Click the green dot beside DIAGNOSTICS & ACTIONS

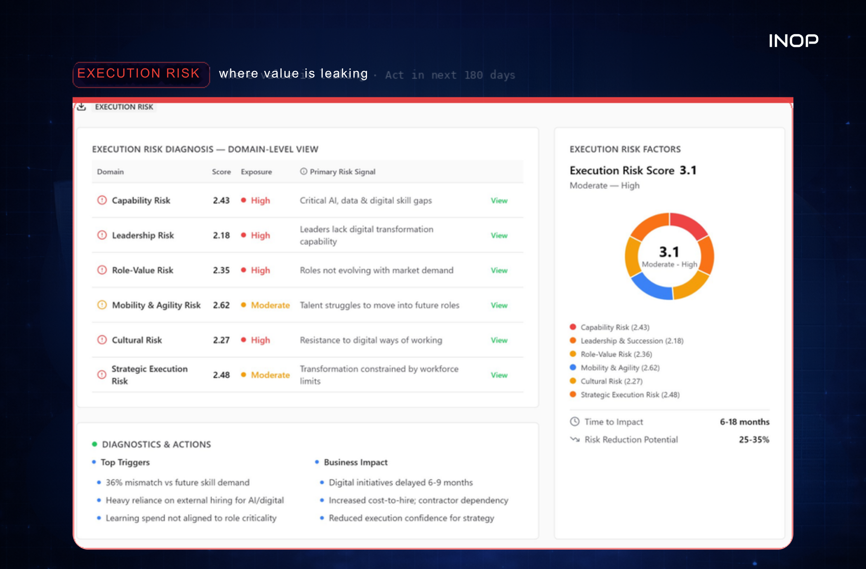[x=94, y=444]
